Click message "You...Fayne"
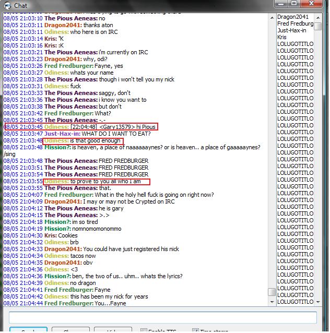Viewport: 330px width, 333px height. point(110,303)
